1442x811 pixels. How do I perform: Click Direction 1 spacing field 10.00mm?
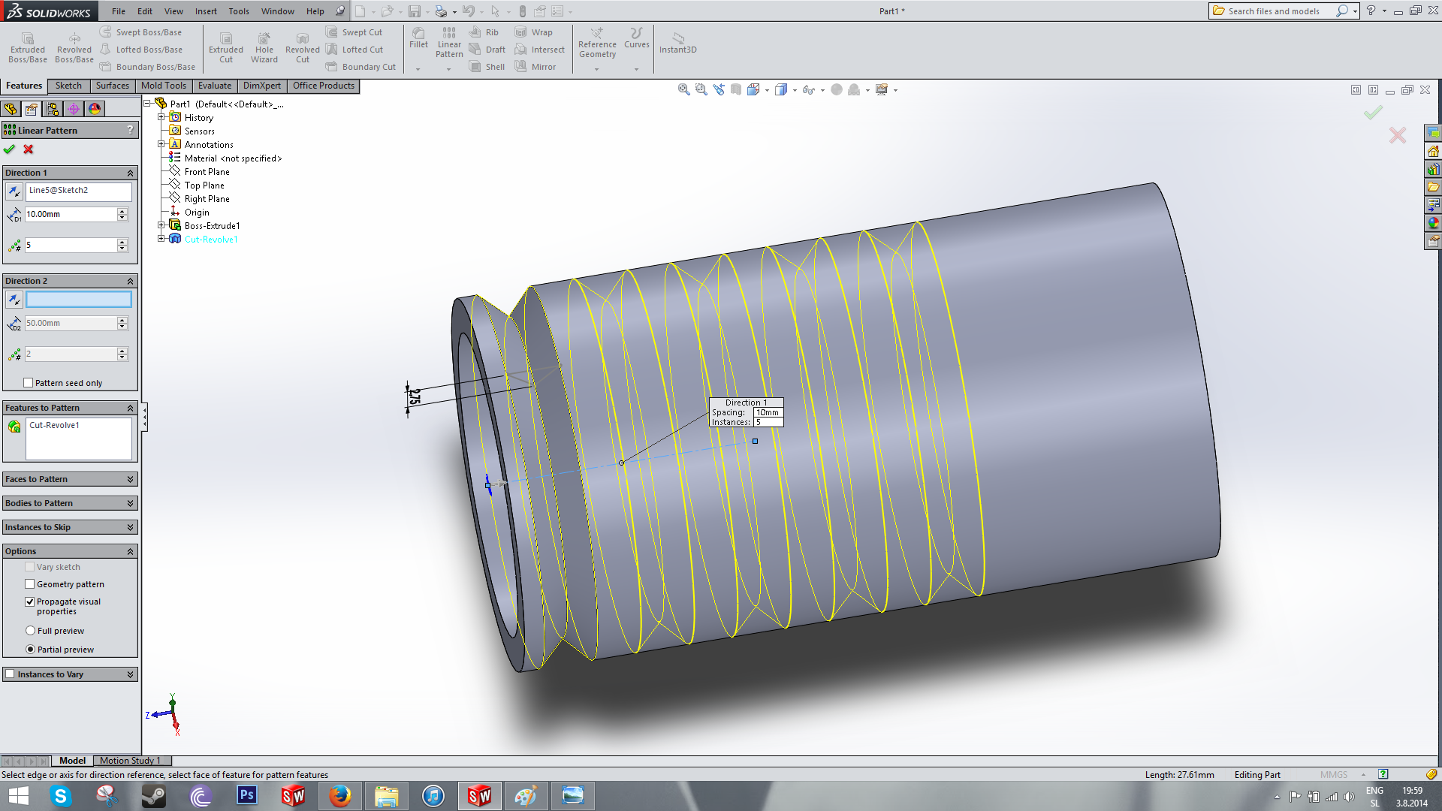(71, 214)
